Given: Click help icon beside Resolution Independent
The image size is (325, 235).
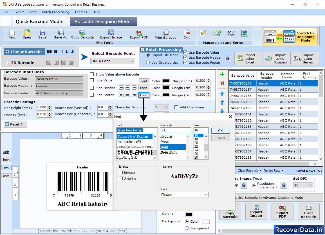Looking at the screenshot, I should point(284,185).
